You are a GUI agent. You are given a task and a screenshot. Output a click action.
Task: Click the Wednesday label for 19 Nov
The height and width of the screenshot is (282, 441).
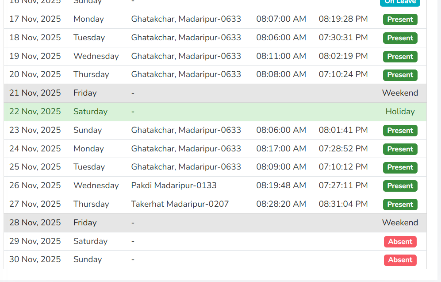[x=96, y=56]
